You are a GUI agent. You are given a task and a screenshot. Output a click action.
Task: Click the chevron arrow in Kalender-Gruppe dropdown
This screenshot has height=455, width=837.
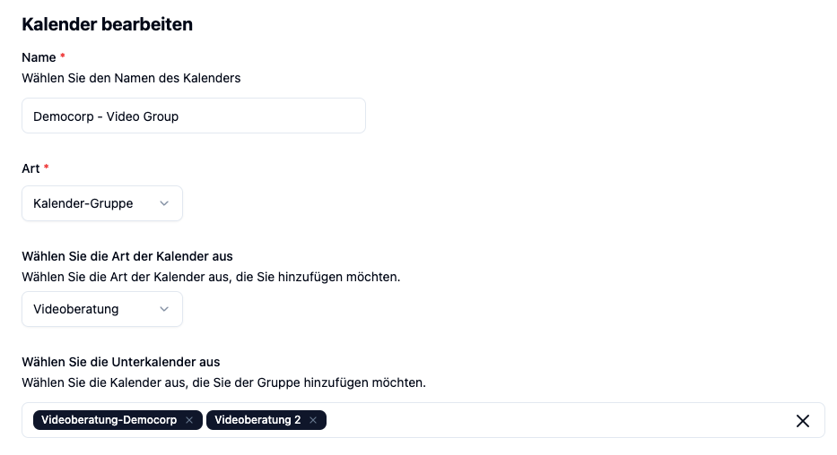(x=164, y=203)
